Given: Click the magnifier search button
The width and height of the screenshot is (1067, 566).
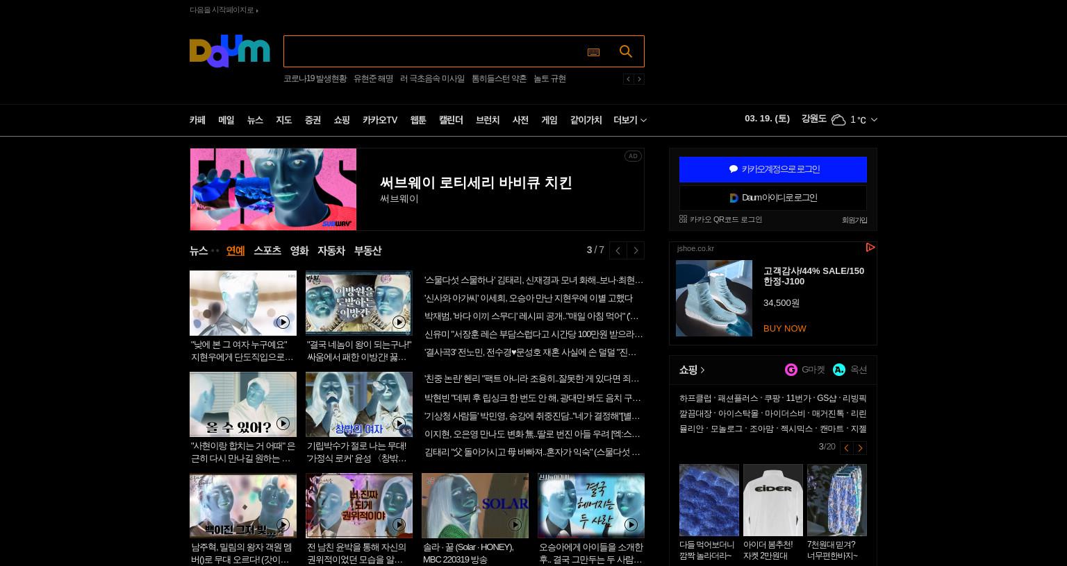Looking at the screenshot, I should click(x=626, y=51).
